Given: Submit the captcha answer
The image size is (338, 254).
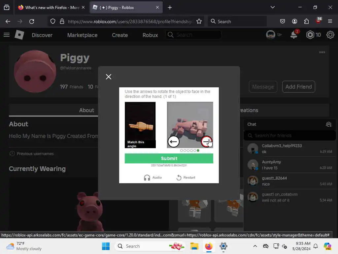Looking at the screenshot, I should tap(169, 158).
